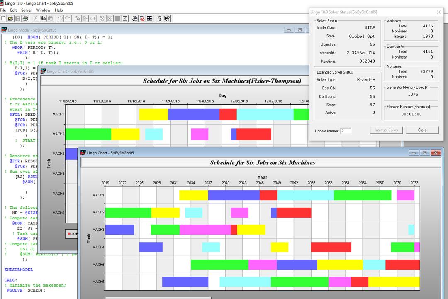Close the Solver Status dialog with X
448x299 pixels.
coord(438,12)
